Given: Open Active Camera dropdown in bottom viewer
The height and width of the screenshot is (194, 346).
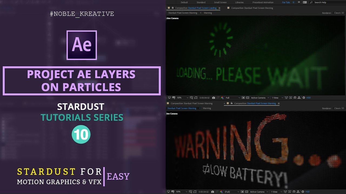Looking at the screenshot, I should pyautogui.click(x=259, y=192).
